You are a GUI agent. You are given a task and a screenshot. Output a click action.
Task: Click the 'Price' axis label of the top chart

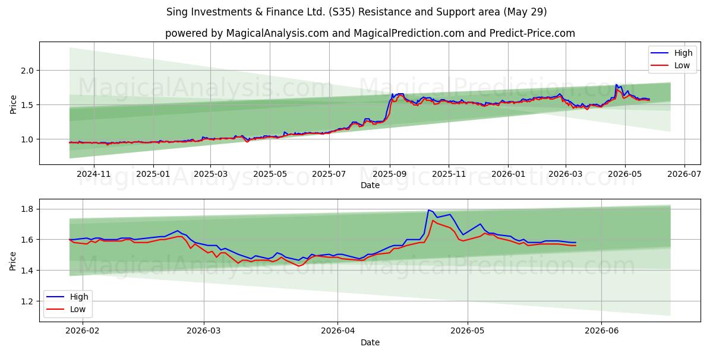[13, 103]
